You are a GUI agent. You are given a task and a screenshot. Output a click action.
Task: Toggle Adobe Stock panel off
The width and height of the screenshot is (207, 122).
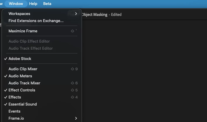tap(42, 59)
